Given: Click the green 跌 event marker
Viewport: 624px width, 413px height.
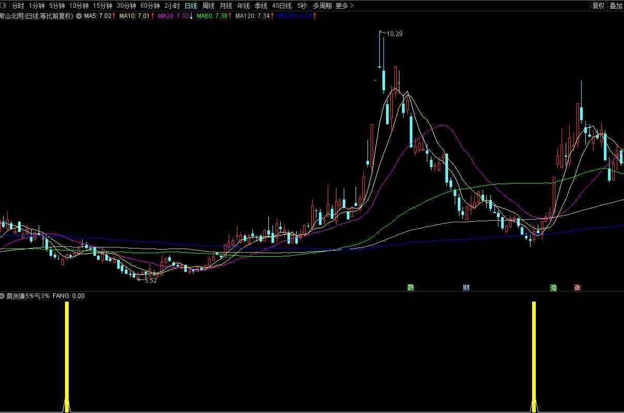Looking at the screenshot, I should [410, 288].
